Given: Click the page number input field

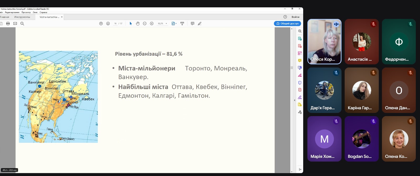Looking at the screenshot, I should [115, 24].
